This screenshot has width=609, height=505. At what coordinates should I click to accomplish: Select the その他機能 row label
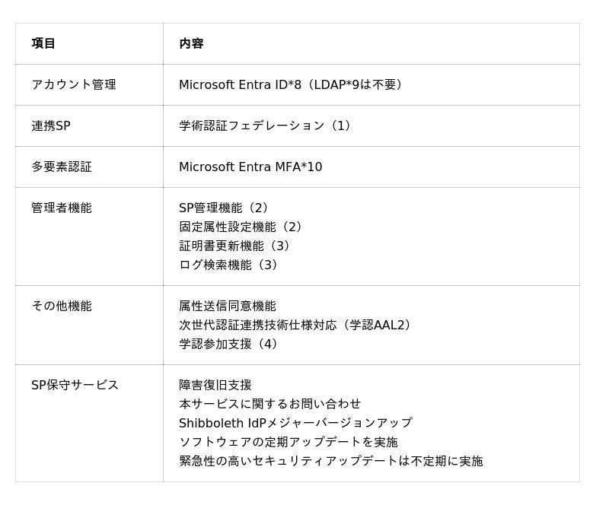(x=62, y=306)
